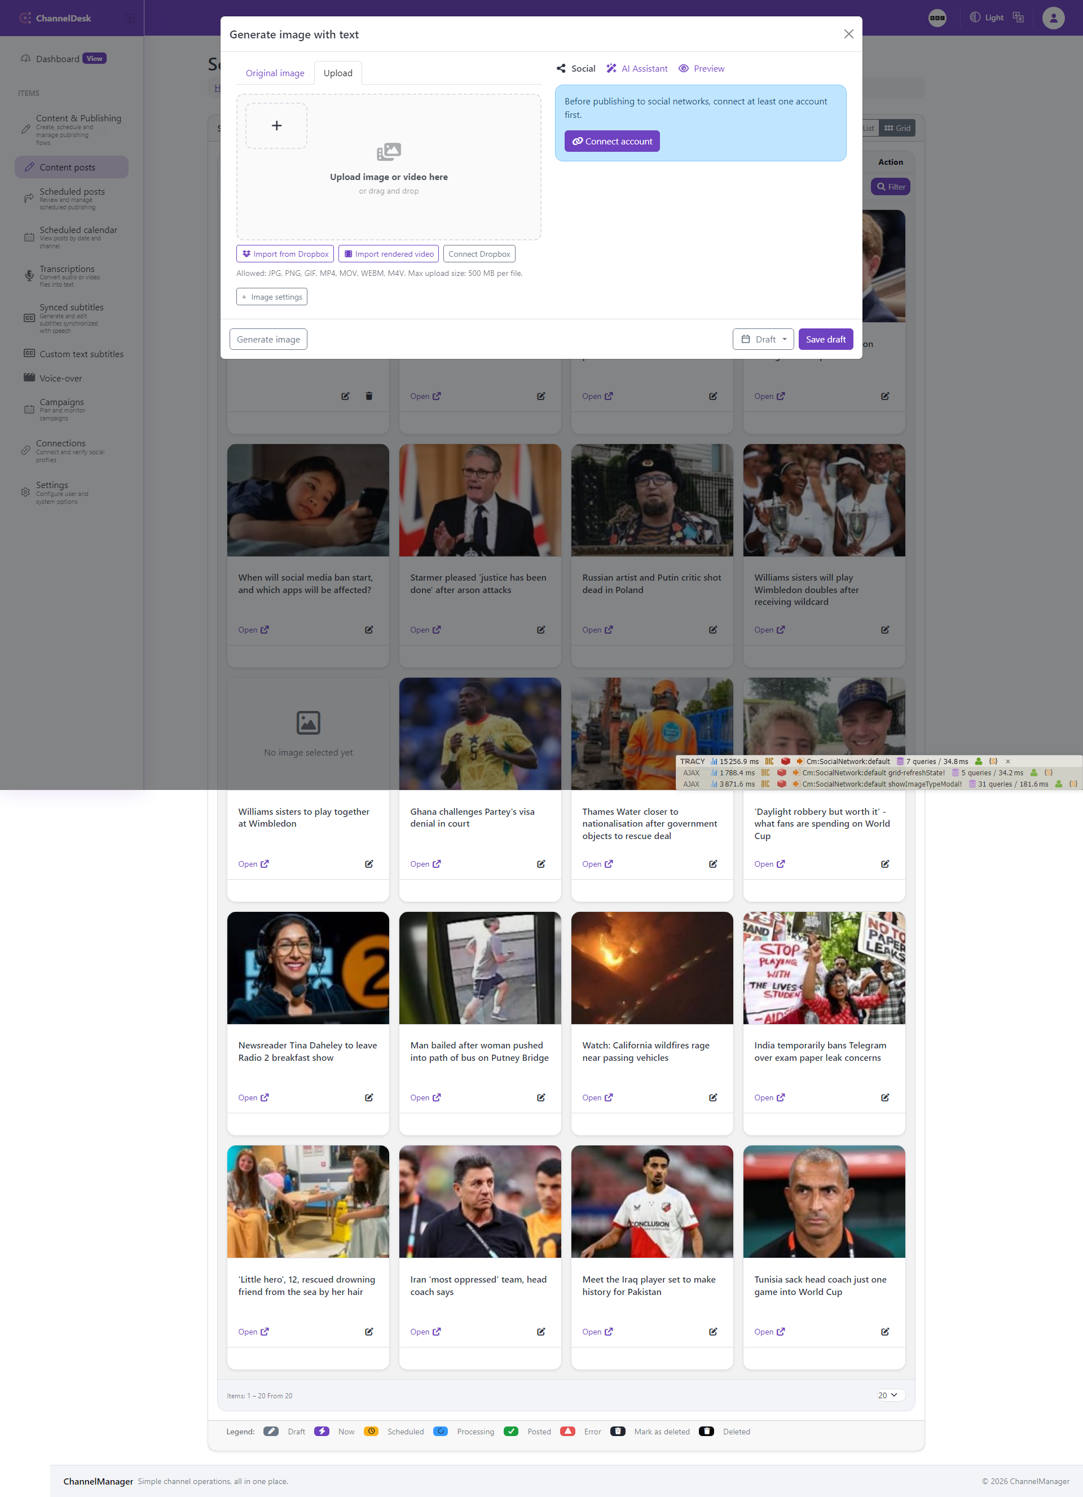Edit the Newsreader Tina Daheley post

[369, 1097]
